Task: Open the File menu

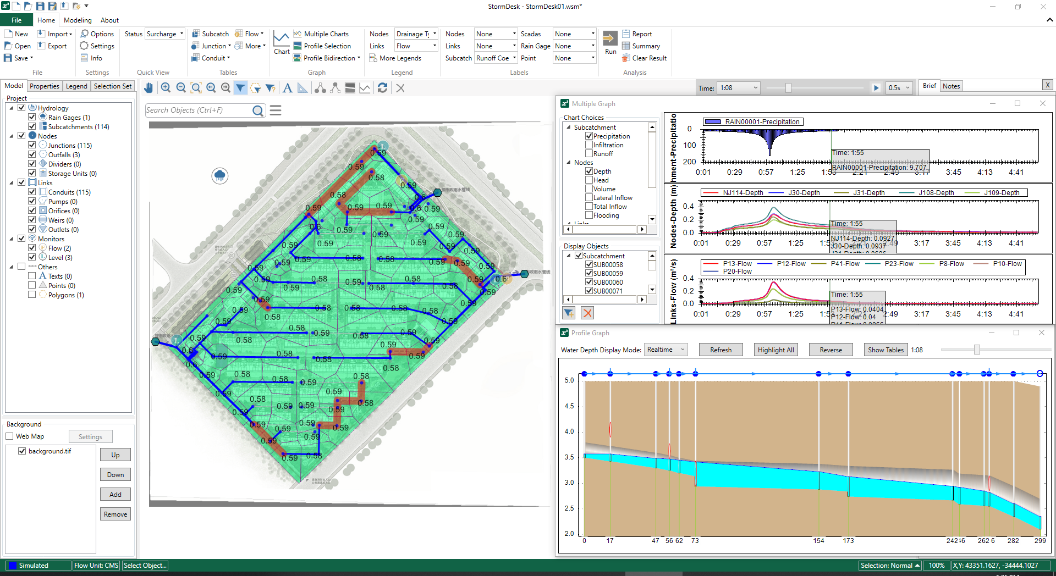Action: 16,20
